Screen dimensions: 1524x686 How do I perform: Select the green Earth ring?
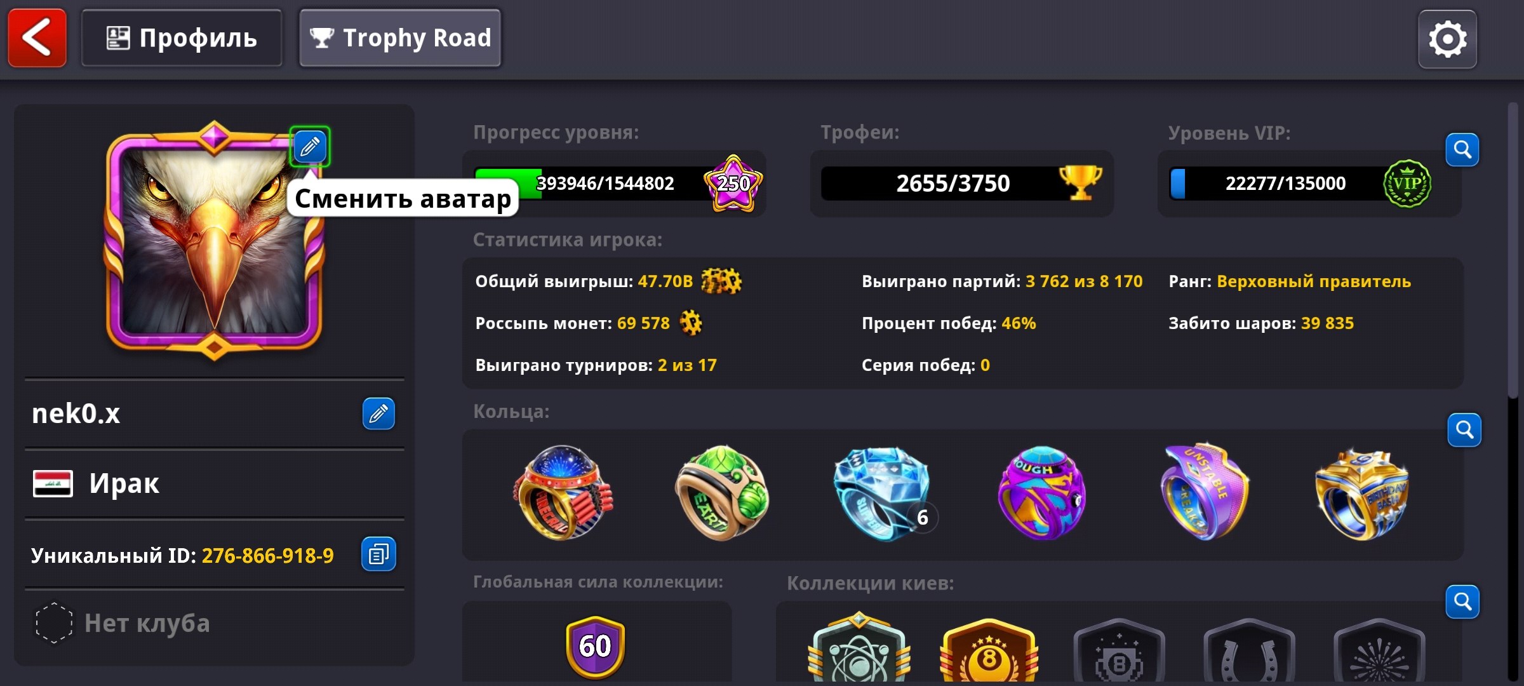click(x=721, y=493)
